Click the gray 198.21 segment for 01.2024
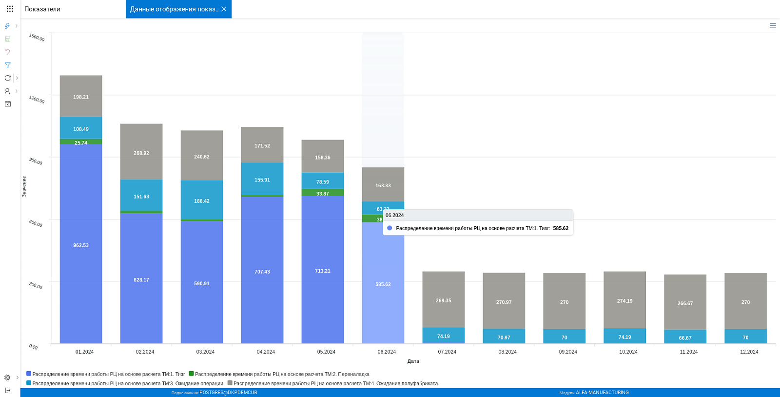This screenshot has width=780, height=397. pyautogui.click(x=81, y=96)
